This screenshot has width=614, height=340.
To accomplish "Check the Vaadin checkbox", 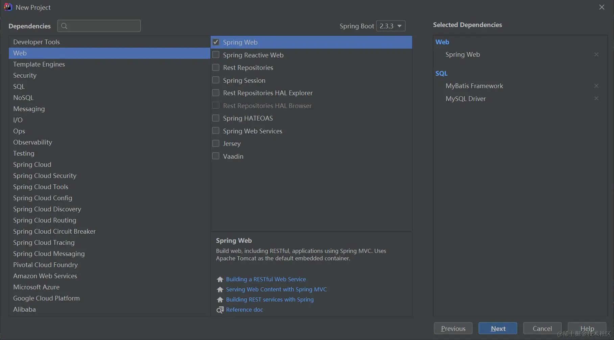I will [x=216, y=156].
